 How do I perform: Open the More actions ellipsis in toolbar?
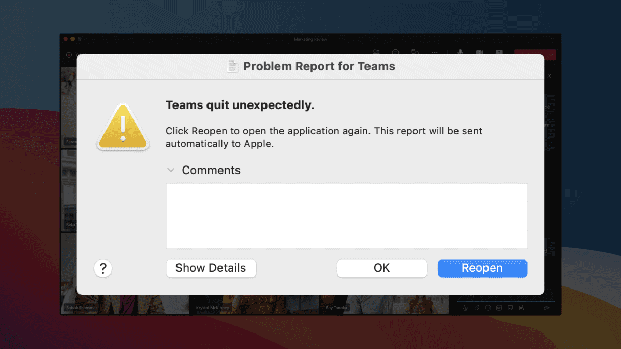coord(434,52)
